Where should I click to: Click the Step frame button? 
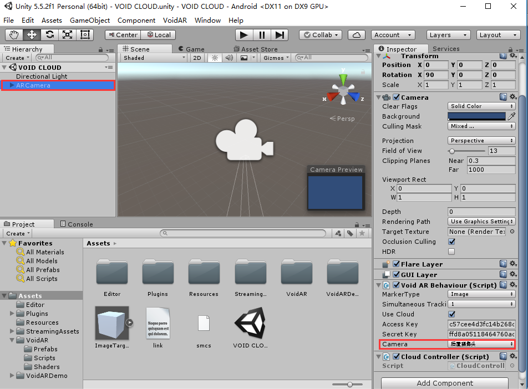[280, 35]
